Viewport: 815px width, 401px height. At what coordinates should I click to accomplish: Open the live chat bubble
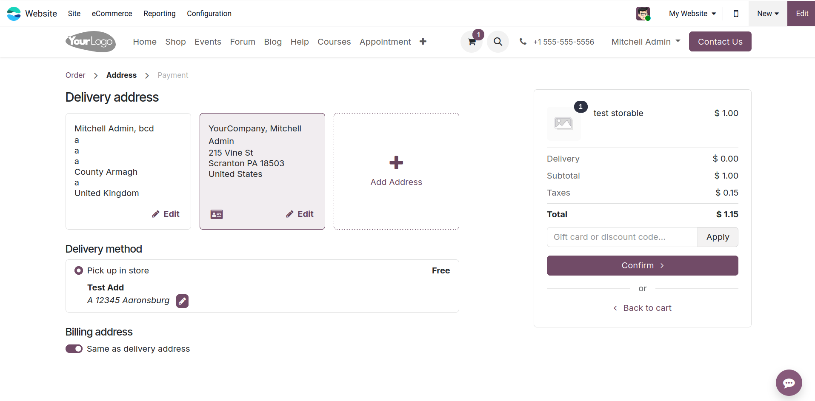pos(789,383)
